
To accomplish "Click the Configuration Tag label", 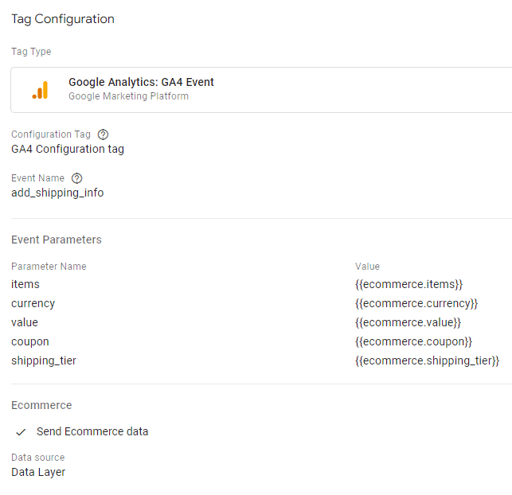I will click(51, 134).
